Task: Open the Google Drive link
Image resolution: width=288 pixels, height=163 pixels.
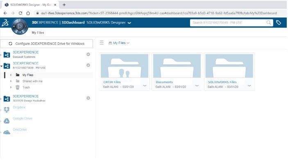Action: [x=23, y=119]
